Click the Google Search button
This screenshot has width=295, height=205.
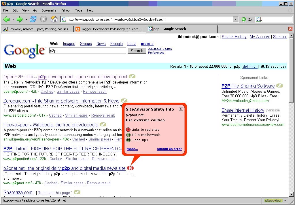137,51
